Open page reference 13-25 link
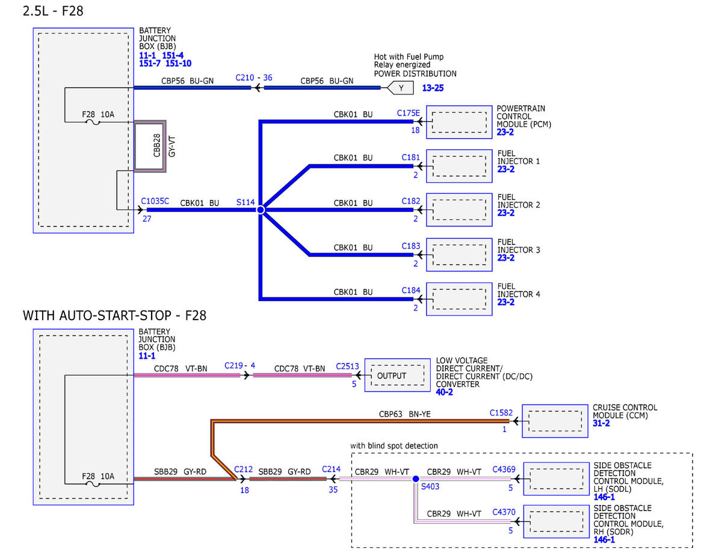 434,88
